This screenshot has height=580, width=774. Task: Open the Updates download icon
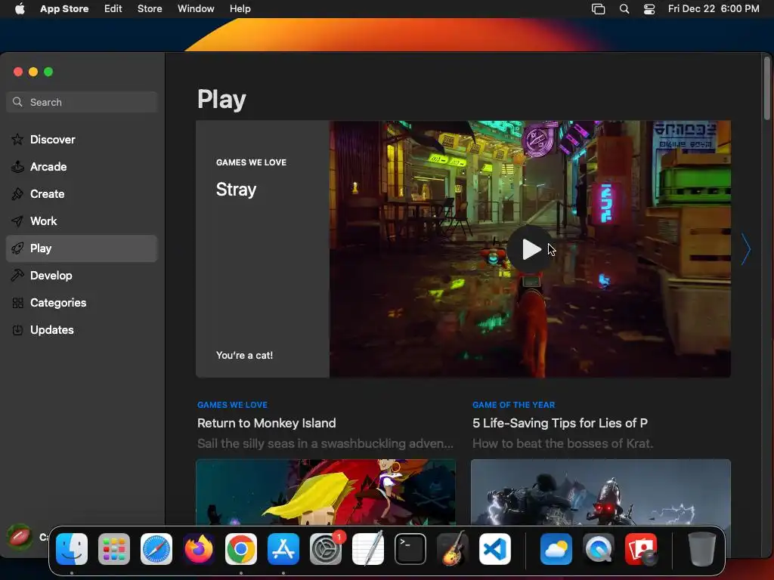click(17, 330)
